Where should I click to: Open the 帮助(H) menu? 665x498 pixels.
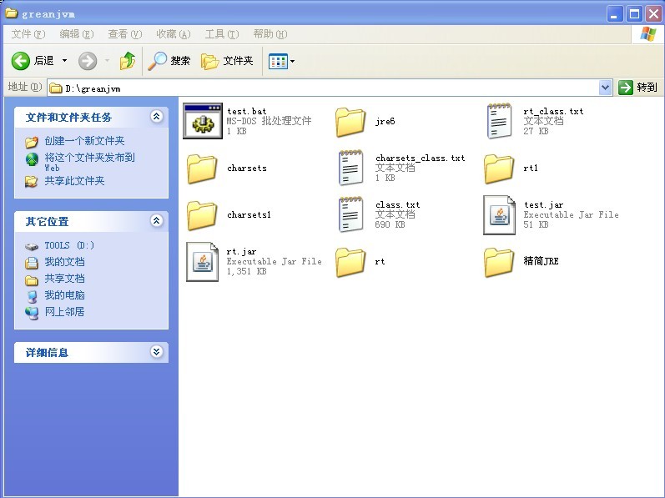tap(270, 34)
